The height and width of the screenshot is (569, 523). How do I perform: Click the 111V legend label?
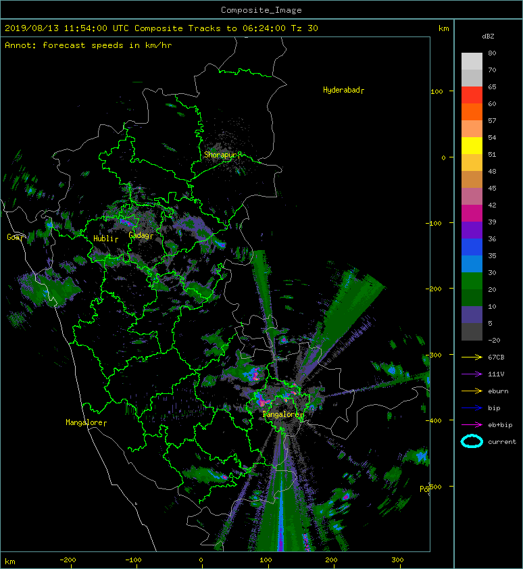click(496, 374)
